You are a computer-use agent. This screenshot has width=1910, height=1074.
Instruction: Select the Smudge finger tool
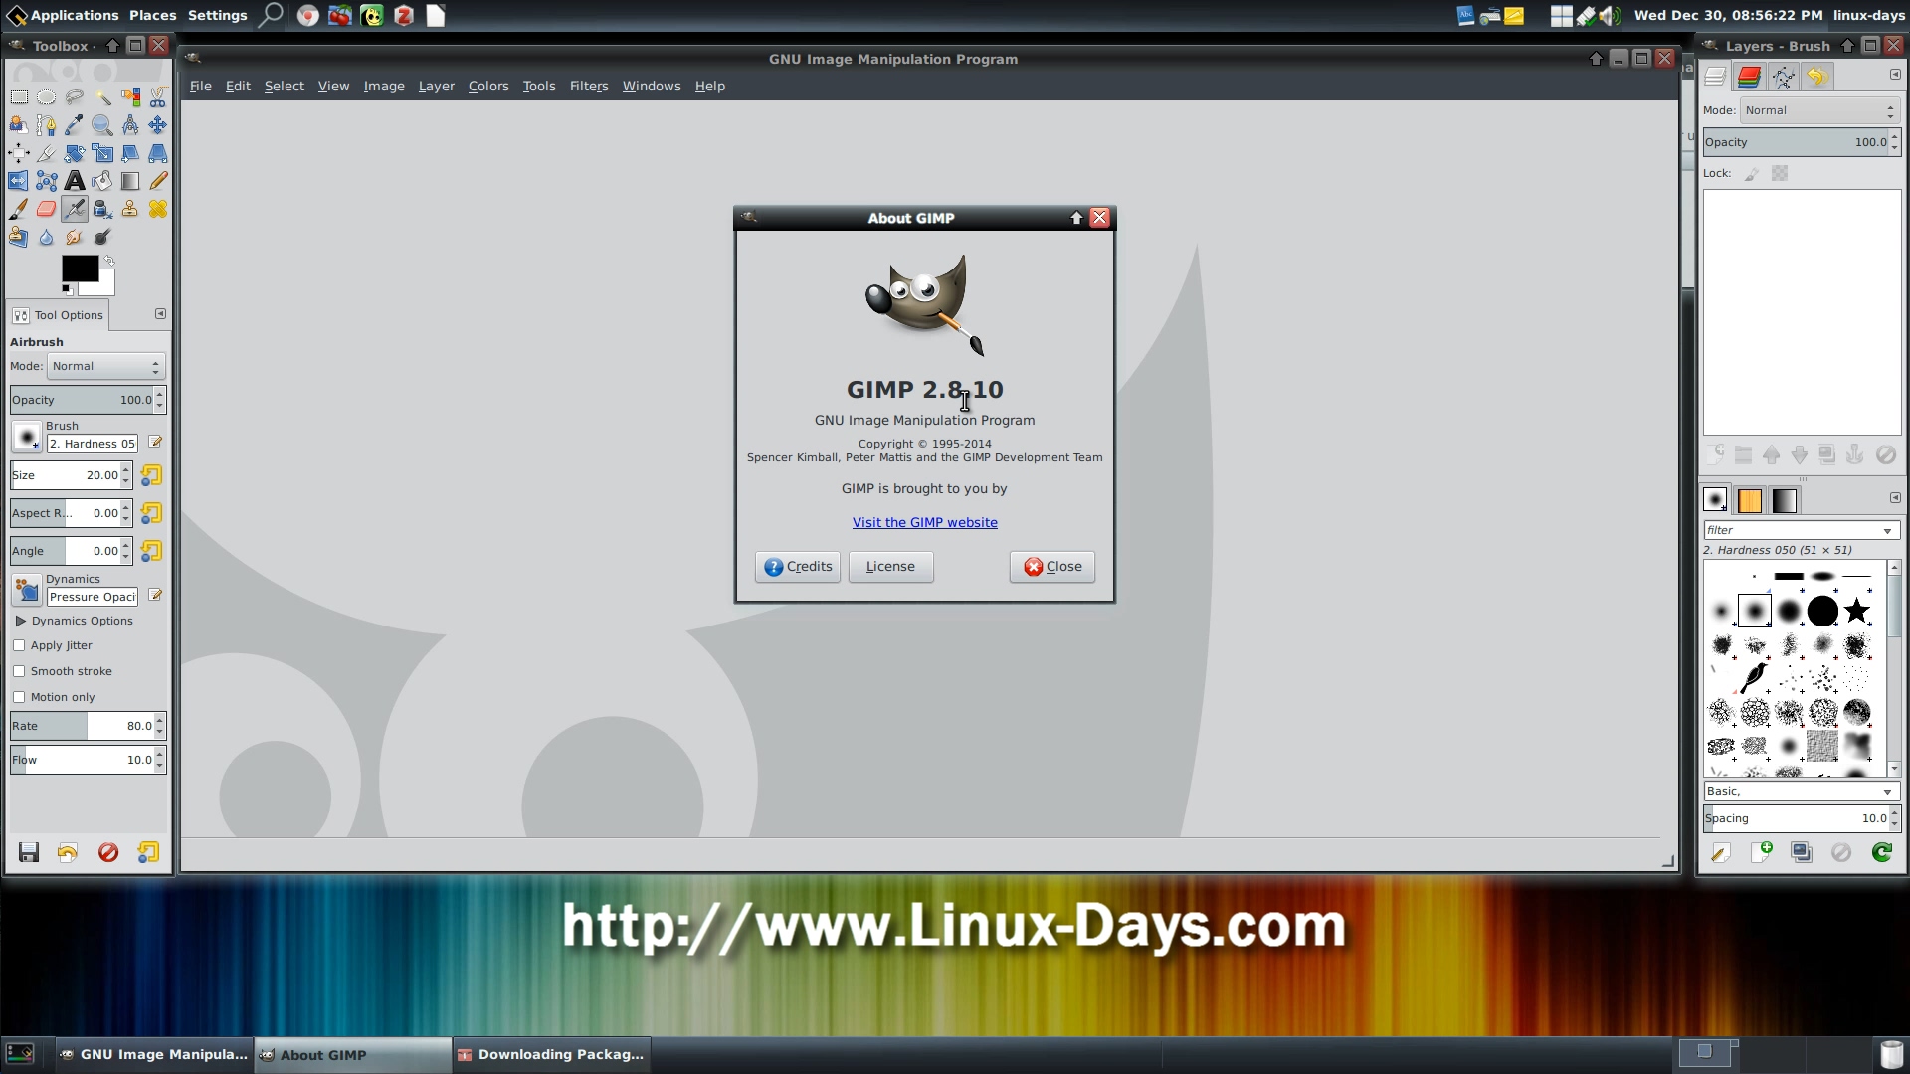click(75, 237)
